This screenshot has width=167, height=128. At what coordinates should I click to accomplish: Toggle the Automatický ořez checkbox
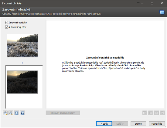6,27
